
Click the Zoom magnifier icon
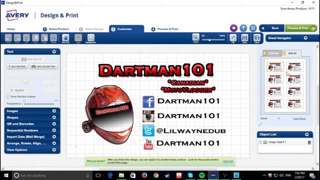195,38
